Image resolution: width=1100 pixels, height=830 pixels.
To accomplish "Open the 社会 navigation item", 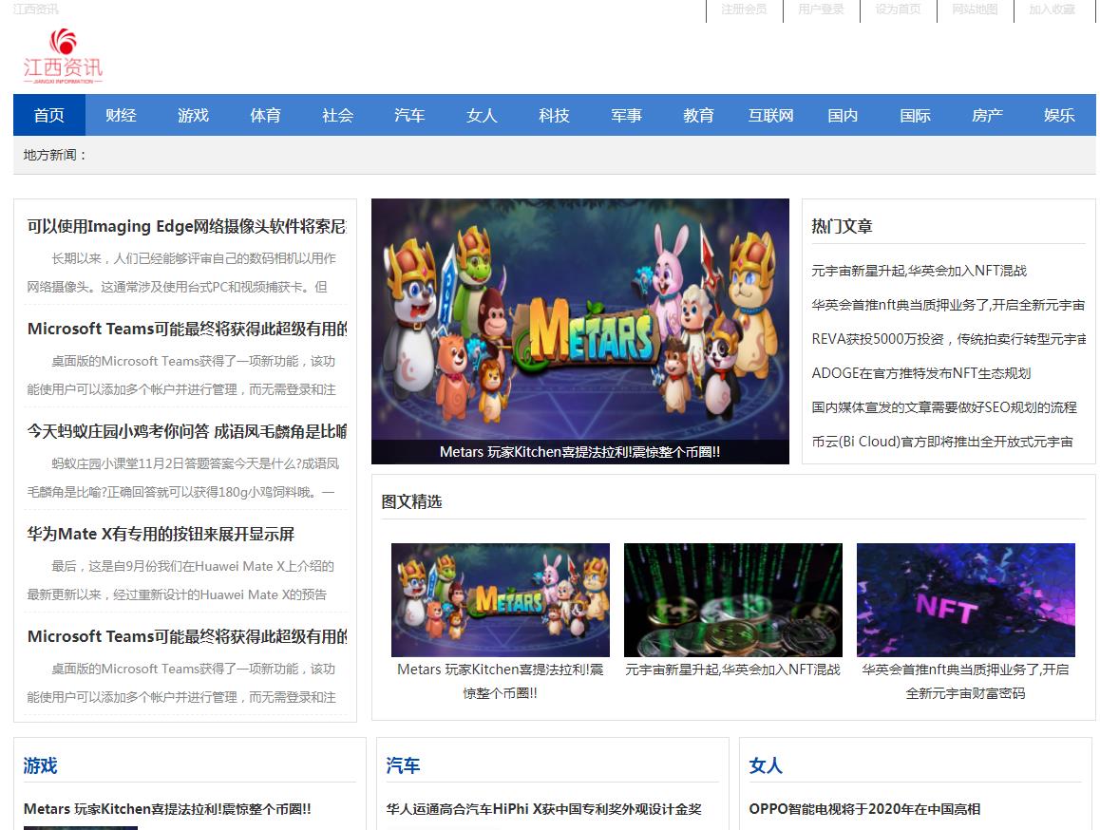I will pos(338,115).
